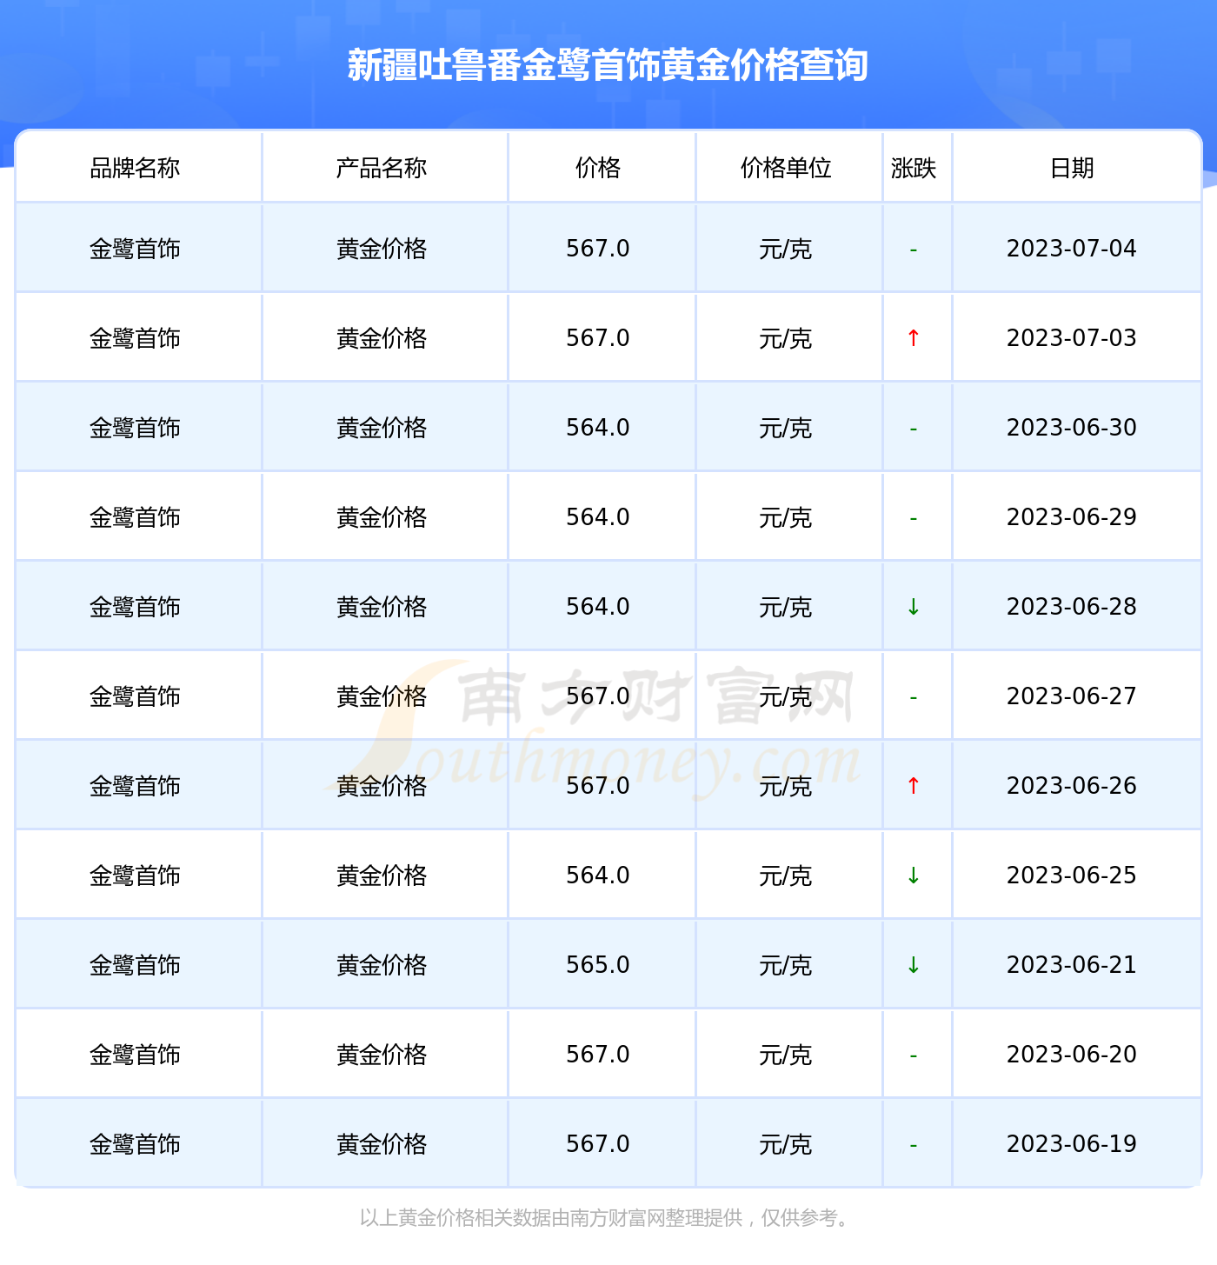
Task: Click the date 2023-06-20
Action: [1072, 1055]
